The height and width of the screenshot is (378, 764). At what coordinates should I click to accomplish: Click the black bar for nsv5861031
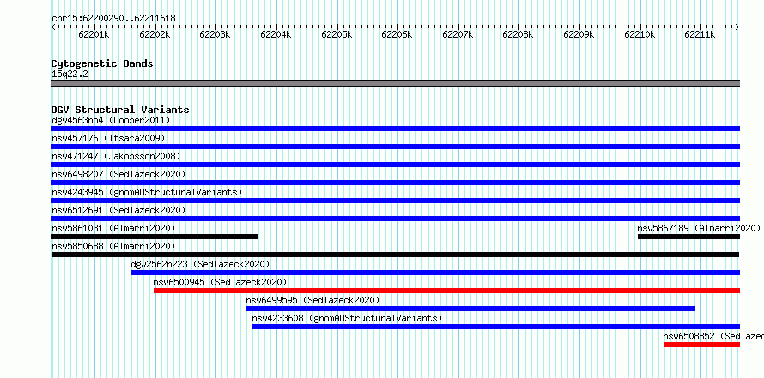(x=155, y=237)
